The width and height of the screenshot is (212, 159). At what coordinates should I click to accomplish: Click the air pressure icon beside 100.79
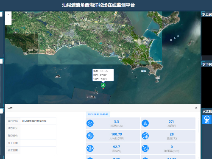90,136
